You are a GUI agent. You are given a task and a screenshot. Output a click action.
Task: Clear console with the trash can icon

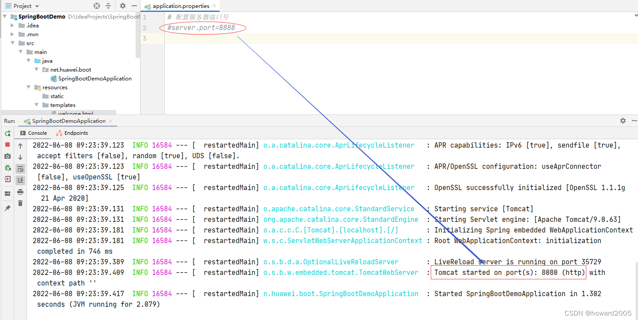point(20,203)
